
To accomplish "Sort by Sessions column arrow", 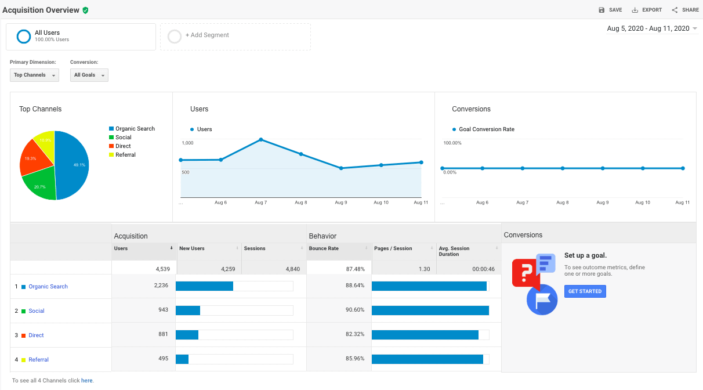I will (x=303, y=248).
